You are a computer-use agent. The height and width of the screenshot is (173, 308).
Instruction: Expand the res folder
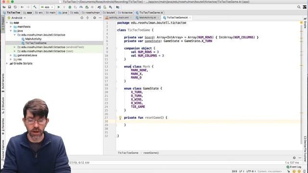(x=11, y=59)
